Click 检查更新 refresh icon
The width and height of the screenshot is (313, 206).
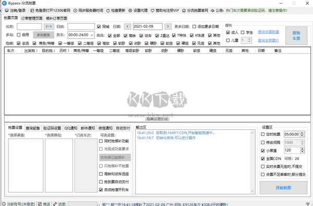108,10
